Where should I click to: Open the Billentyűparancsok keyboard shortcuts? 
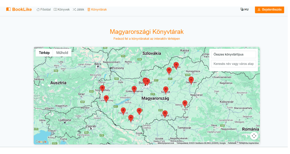click(x=166, y=143)
